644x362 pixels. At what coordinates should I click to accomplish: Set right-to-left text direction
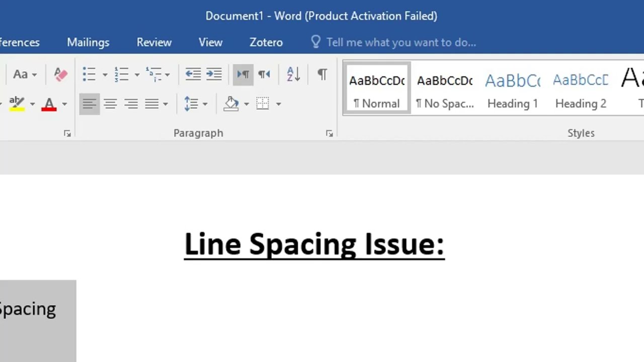[x=264, y=74]
